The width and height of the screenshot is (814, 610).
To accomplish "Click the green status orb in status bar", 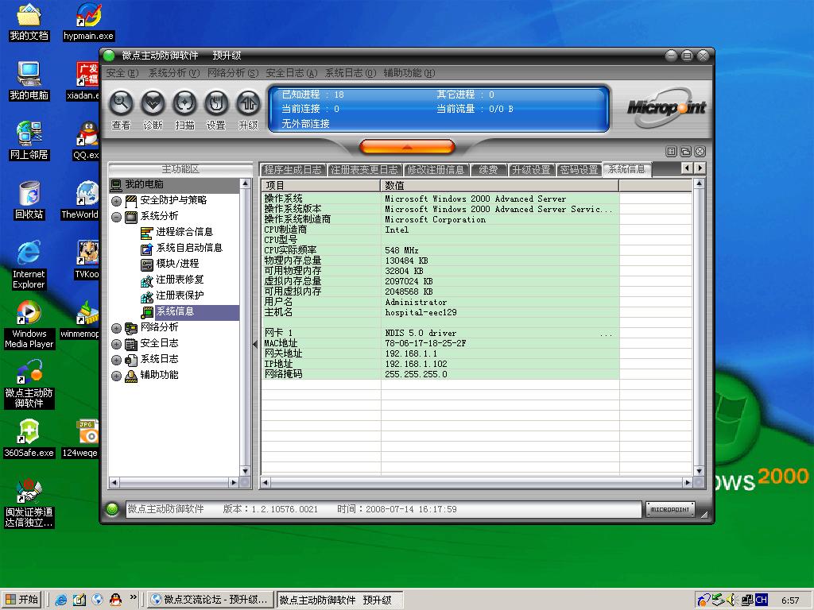I will click(112, 509).
